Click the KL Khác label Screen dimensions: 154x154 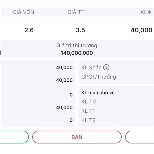[91, 68]
